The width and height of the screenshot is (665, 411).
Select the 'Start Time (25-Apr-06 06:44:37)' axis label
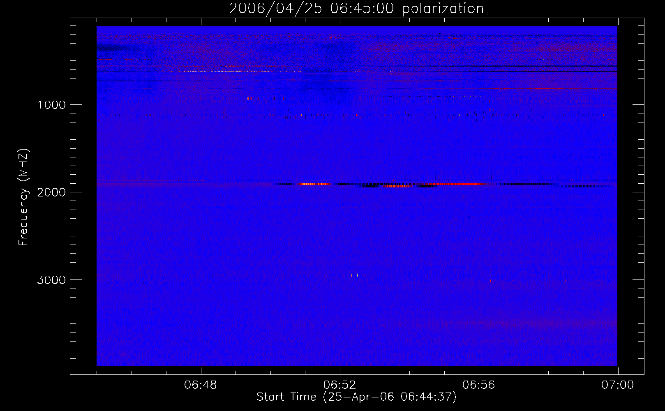coord(356,397)
